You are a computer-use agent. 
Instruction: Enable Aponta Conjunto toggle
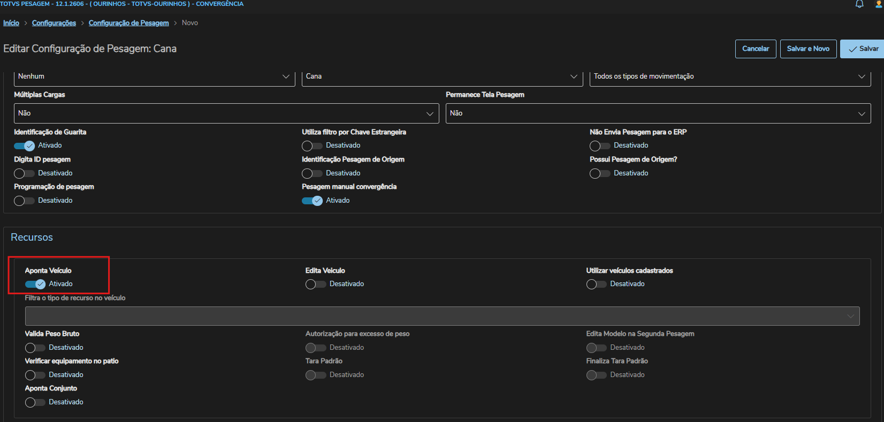click(35, 402)
